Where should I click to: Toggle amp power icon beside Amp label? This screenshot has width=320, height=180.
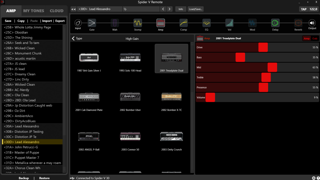200,38
